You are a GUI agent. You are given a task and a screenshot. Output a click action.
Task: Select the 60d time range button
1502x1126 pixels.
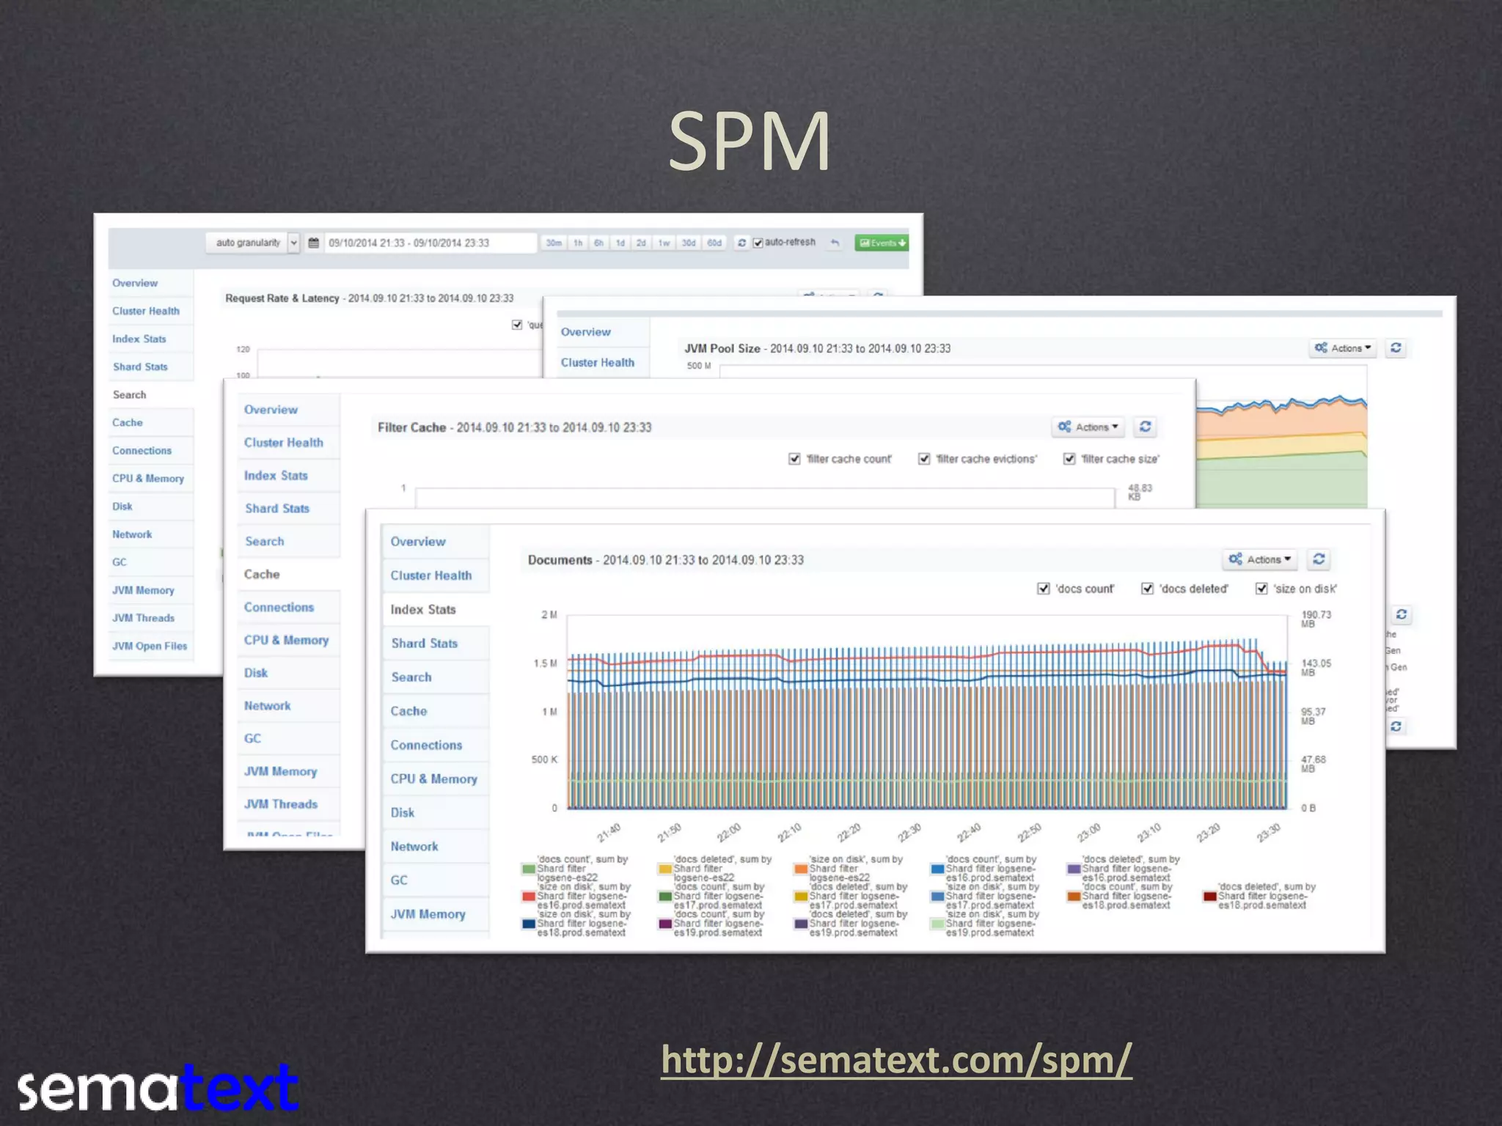[714, 243]
